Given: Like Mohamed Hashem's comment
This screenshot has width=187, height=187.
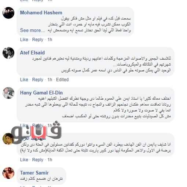Looking at the screenshot, I should 24,40.
